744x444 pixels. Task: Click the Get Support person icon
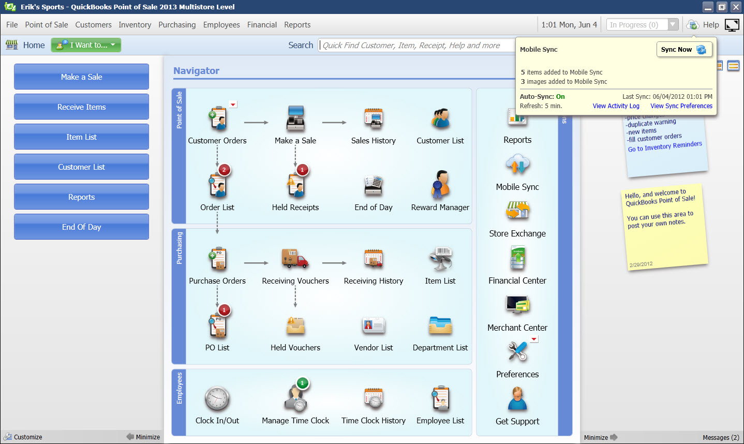click(517, 398)
